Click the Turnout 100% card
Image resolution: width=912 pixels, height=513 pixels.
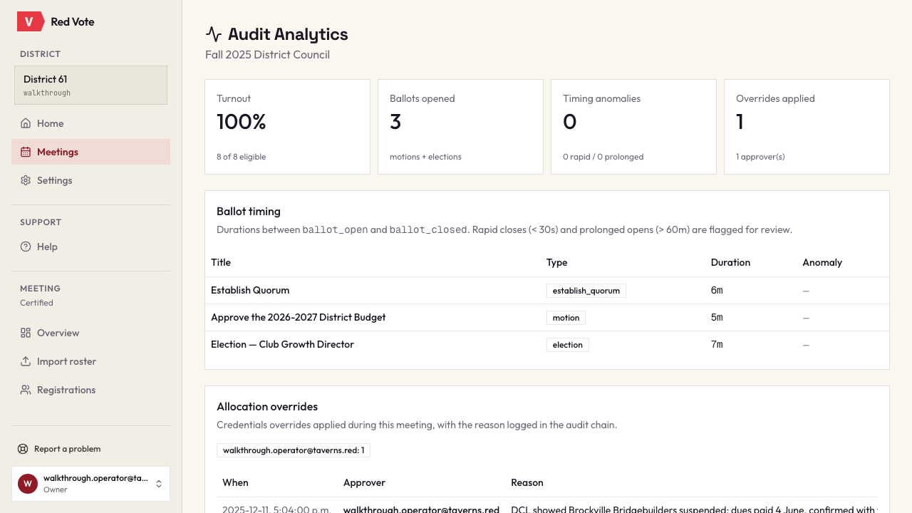(x=287, y=127)
